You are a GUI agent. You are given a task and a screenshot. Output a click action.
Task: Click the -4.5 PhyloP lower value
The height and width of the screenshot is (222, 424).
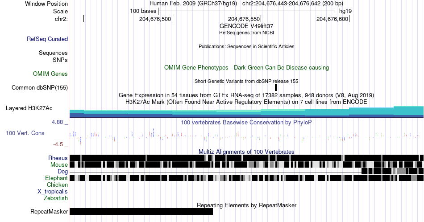pos(58,144)
